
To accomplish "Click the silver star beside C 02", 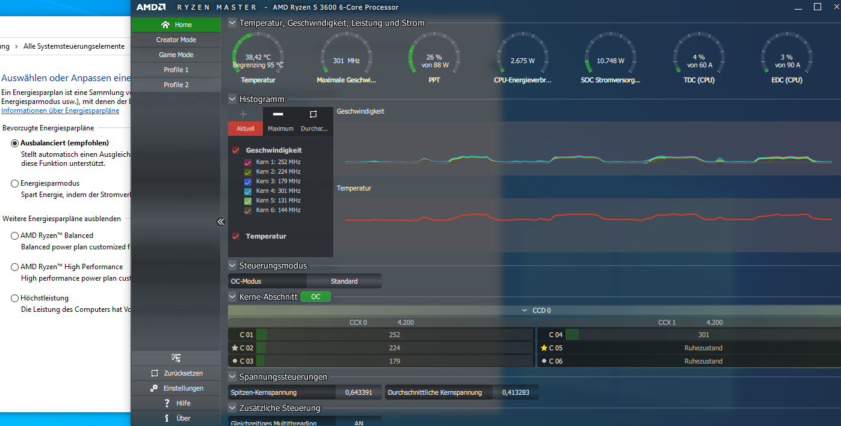I will 235,348.
